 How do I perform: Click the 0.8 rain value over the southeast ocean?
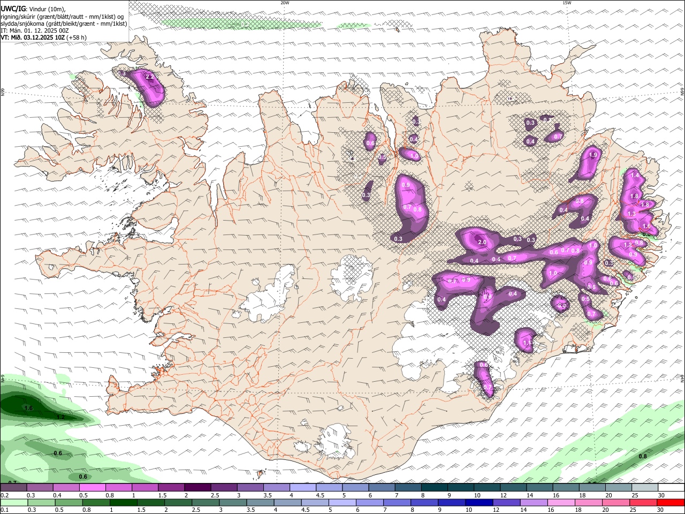pos(643,457)
